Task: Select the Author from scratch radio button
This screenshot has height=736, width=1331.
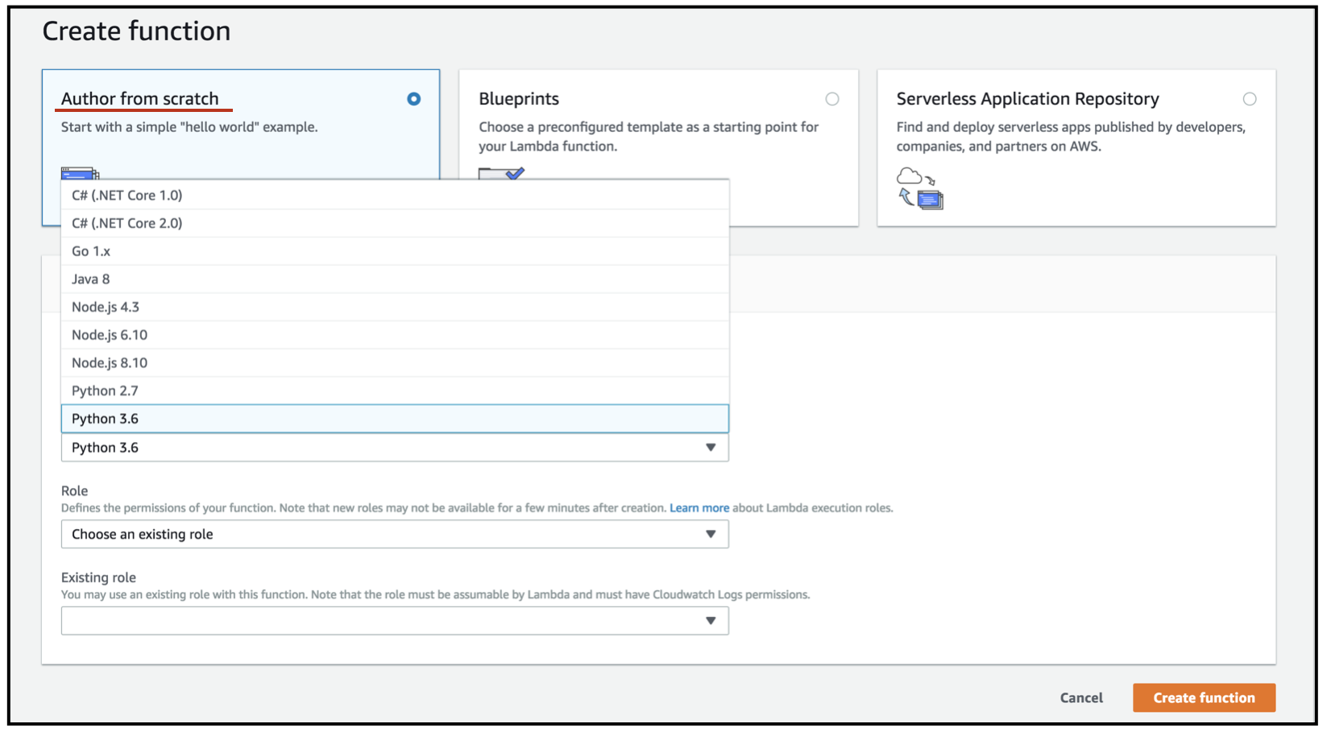Action: point(413,99)
